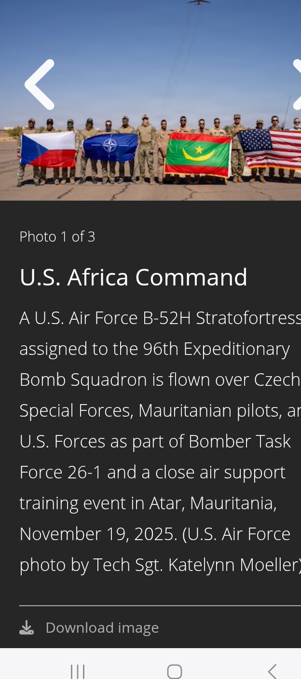301x679 pixels.
Task: Tap the download tray icon
Action: tap(27, 627)
